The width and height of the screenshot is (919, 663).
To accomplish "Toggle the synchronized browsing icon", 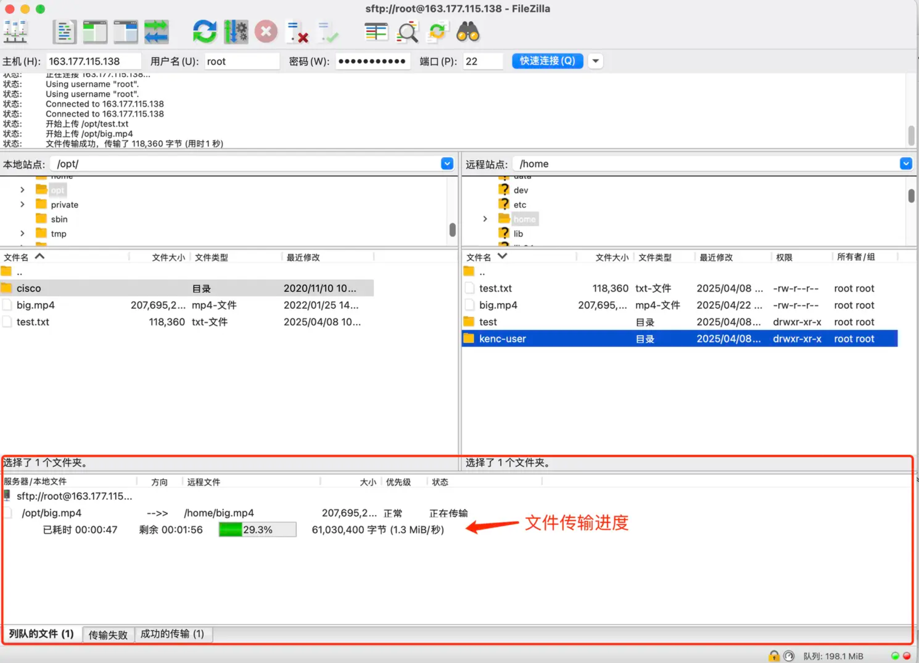I will point(437,32).
